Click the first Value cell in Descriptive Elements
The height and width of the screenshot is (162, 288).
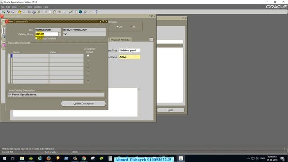tap(66, 56)
